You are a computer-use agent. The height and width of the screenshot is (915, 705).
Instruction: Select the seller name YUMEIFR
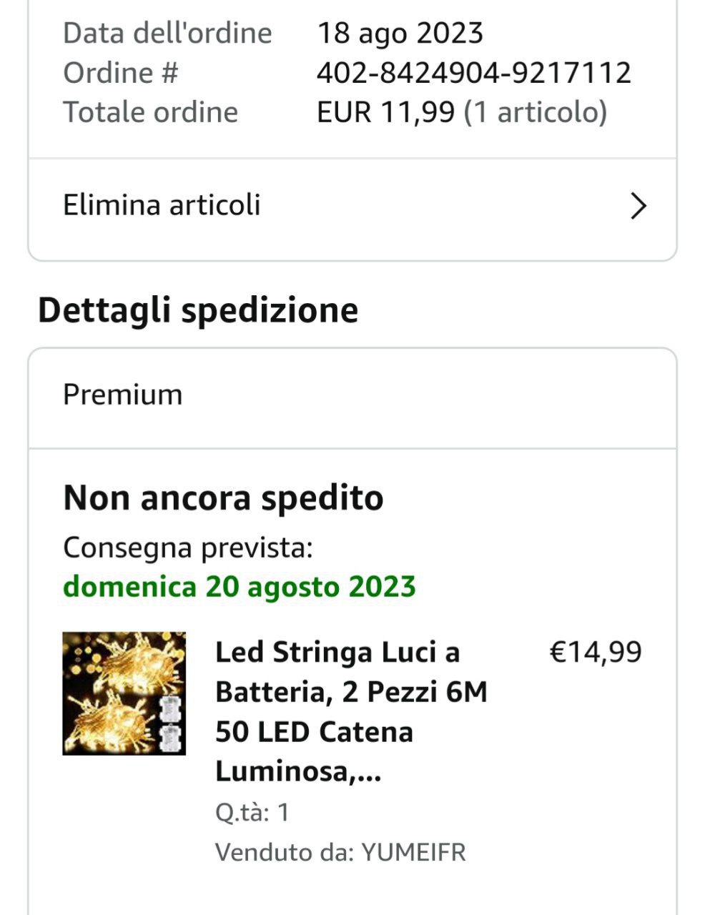[413, 852]
